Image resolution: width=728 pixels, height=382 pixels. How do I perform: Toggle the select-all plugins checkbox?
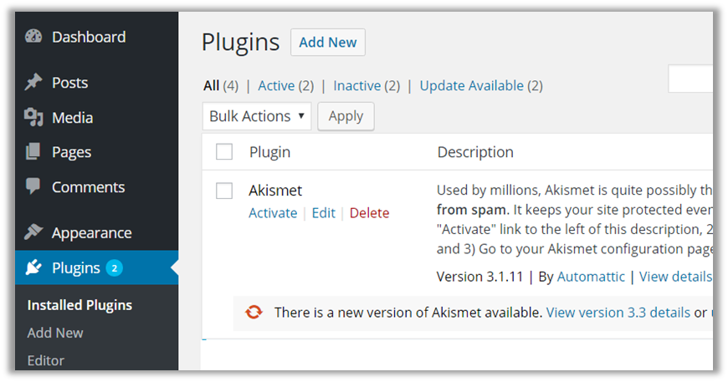coord(224,152)
